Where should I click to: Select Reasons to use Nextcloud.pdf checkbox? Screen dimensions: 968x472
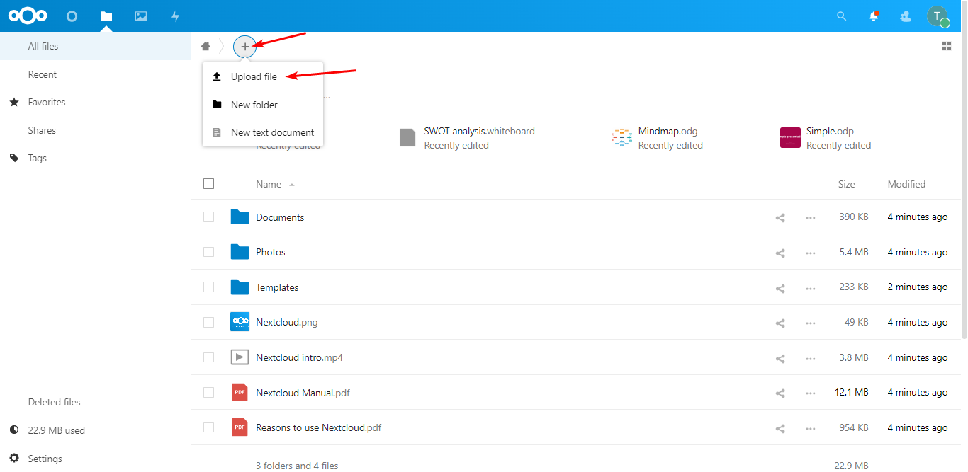click(208, 427)
